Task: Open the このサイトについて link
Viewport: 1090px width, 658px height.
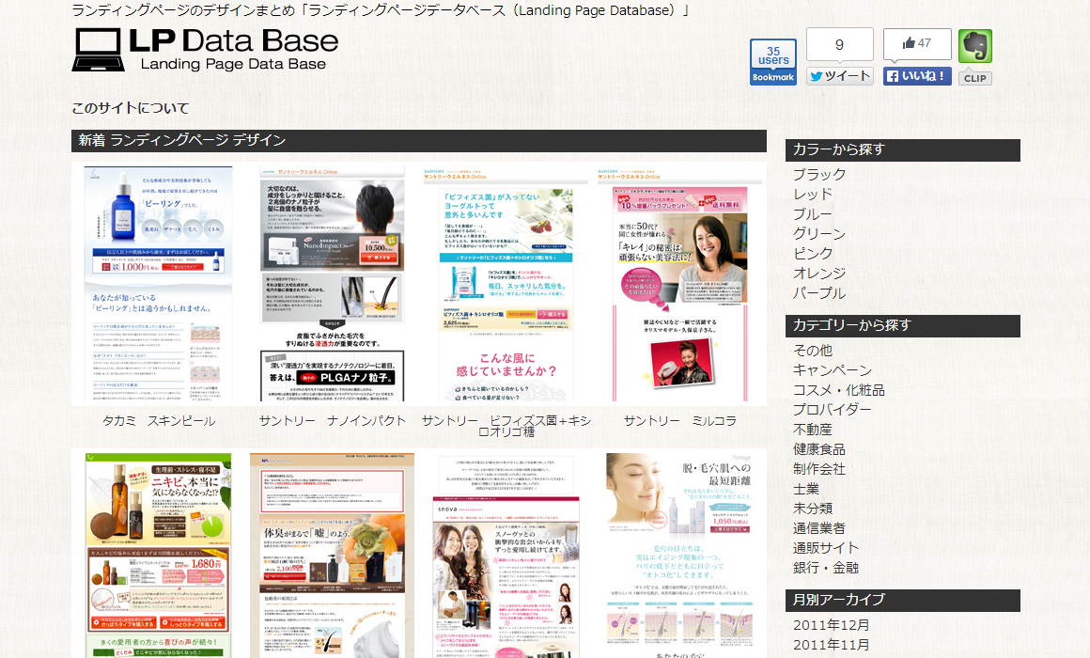Action: [130, 108]
